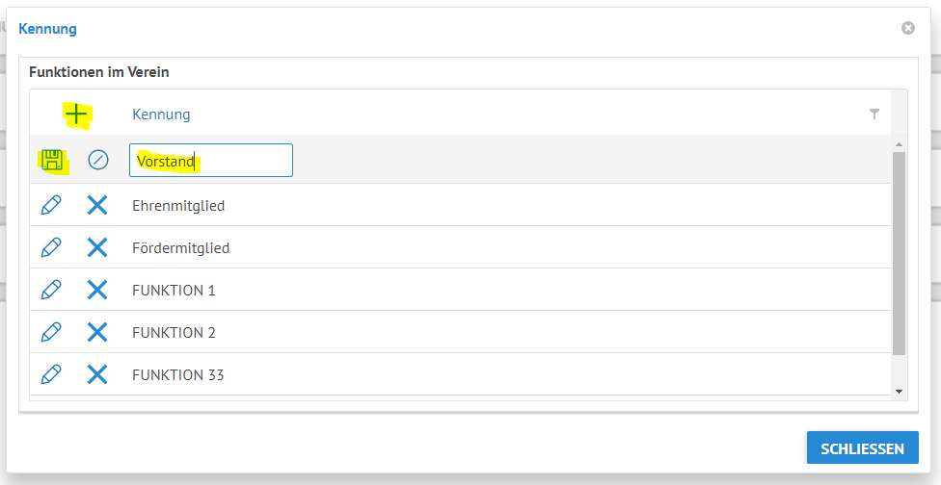Delete the Fördermitglied entry

click(x=97, y=247)
